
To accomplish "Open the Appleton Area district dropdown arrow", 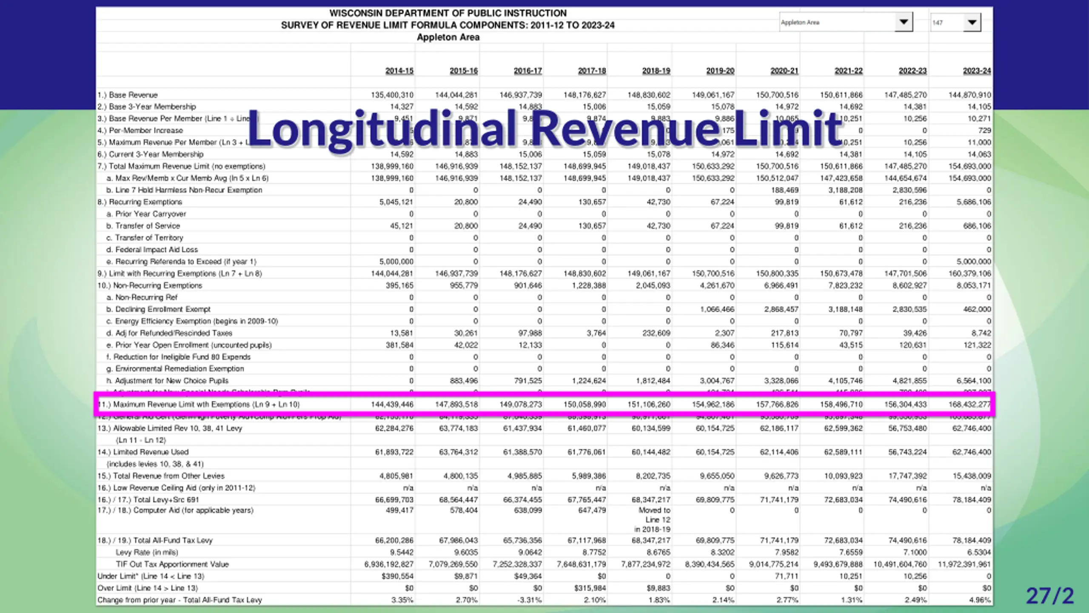I will pos(904,22).
